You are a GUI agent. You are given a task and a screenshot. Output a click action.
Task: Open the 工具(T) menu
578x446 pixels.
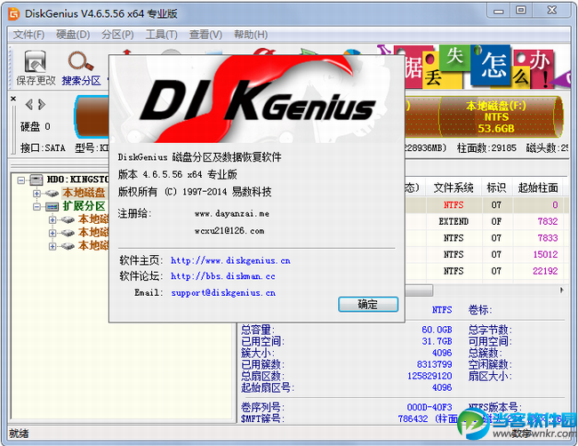tap(162, 35)
